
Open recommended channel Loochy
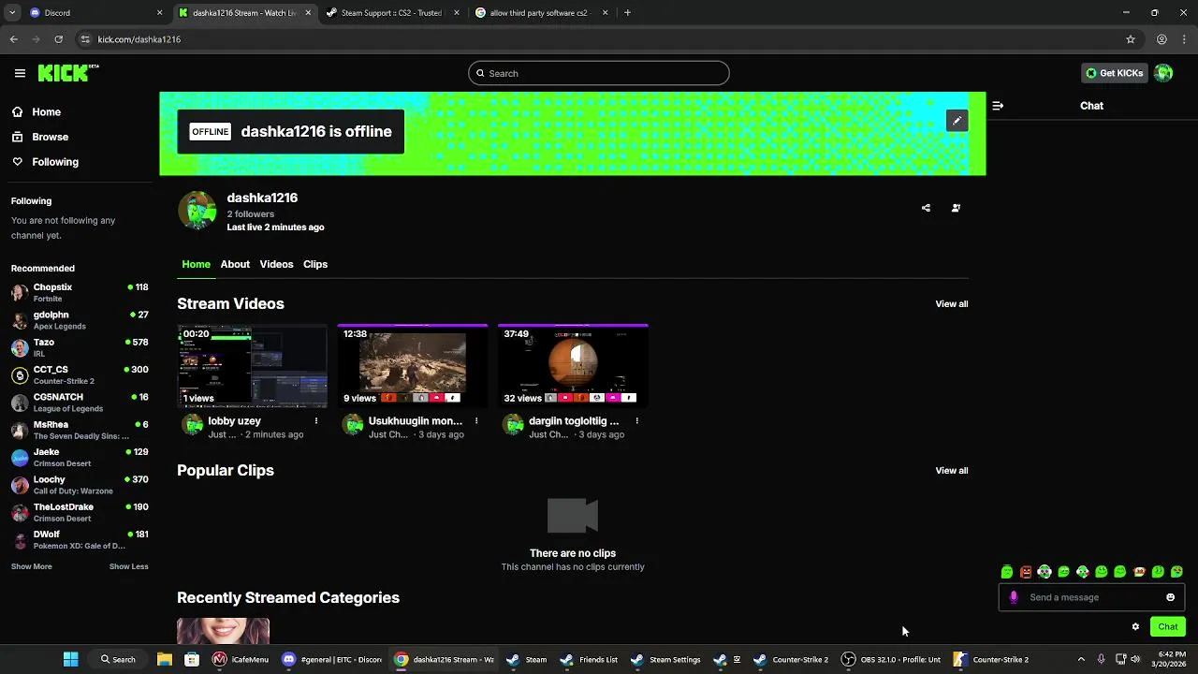80,485
